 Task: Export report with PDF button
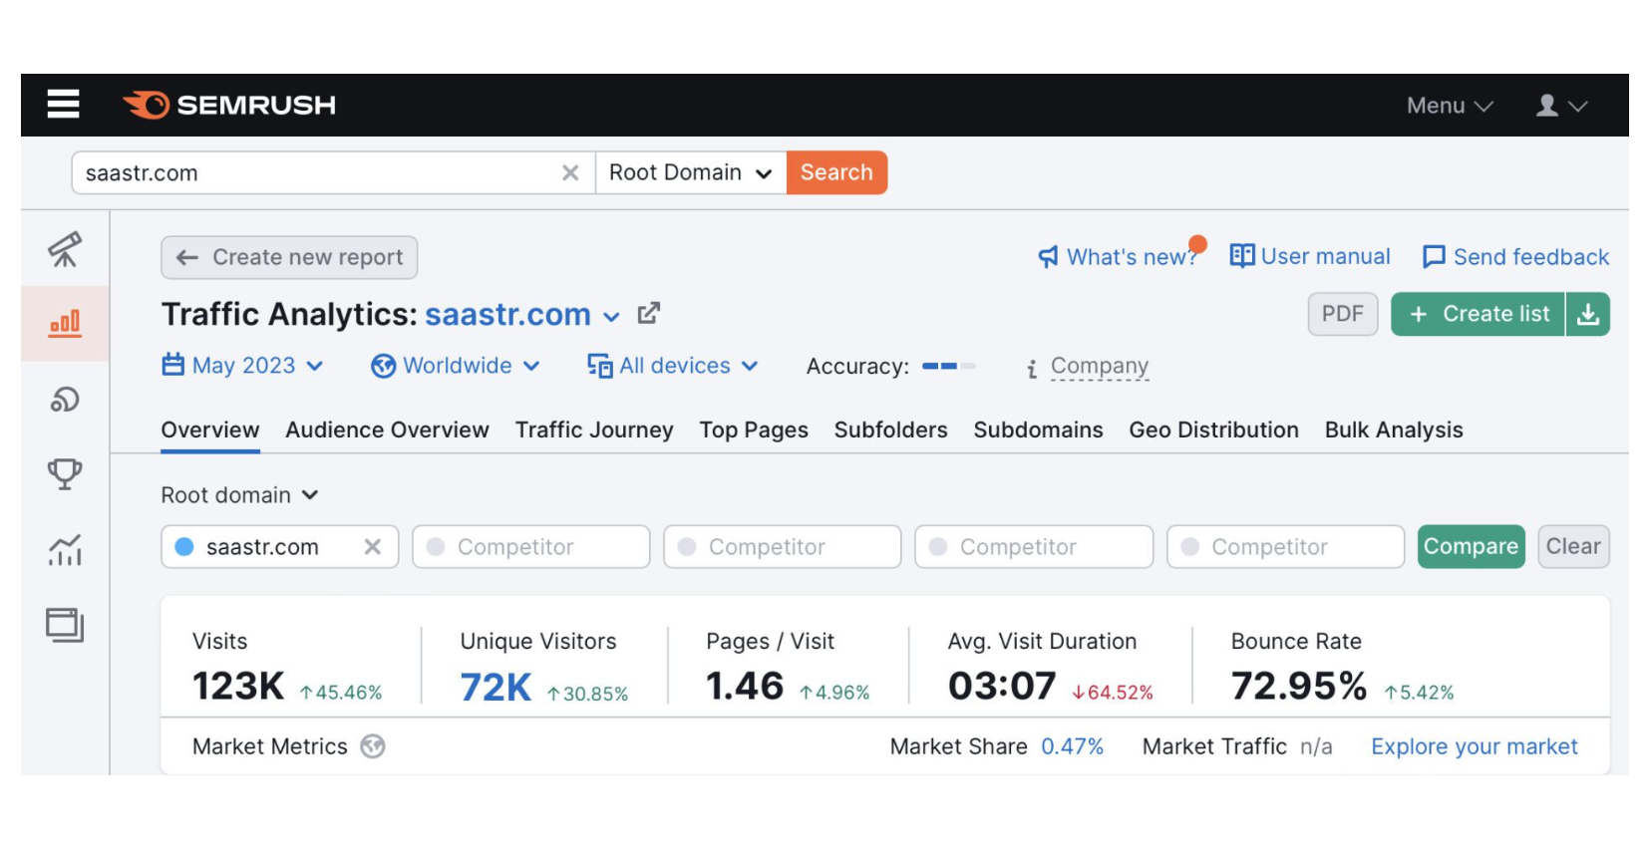pyautogui.click(x=1343, y=315)
